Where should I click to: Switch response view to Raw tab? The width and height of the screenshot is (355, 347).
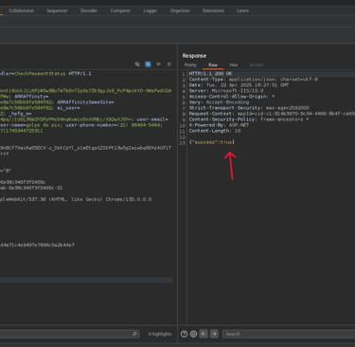[x=213, y=64]
